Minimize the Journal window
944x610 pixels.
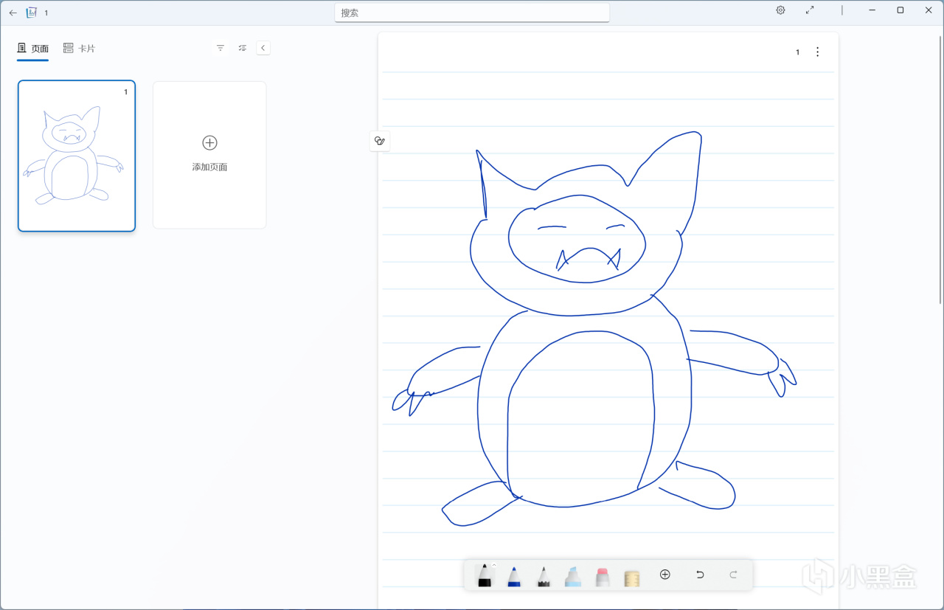[x=872, y=10]
